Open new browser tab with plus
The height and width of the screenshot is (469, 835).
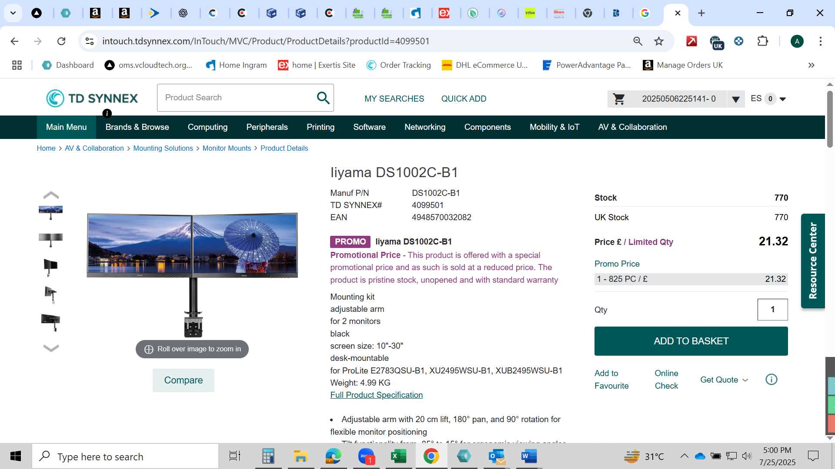click(x=701, y=13)
